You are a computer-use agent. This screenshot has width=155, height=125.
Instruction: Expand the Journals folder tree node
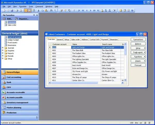tap(3, 48)
